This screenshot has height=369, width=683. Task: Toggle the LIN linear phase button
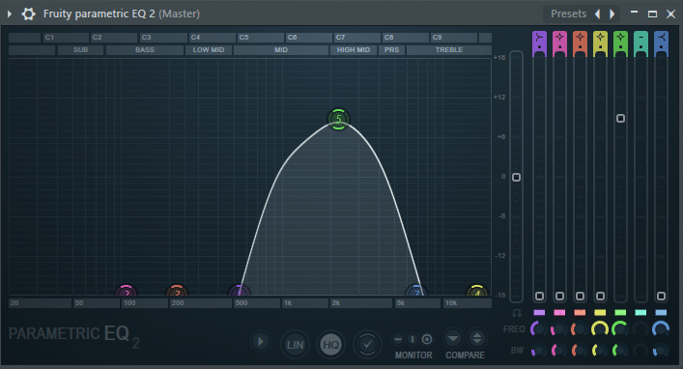295,345
